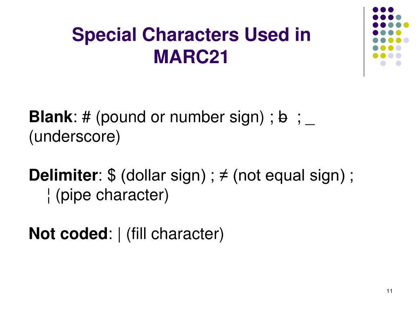Click the text (not equal sign)
Image resolution: width=418 pixels, height=313 pixels.
click(x=289, y=176)
